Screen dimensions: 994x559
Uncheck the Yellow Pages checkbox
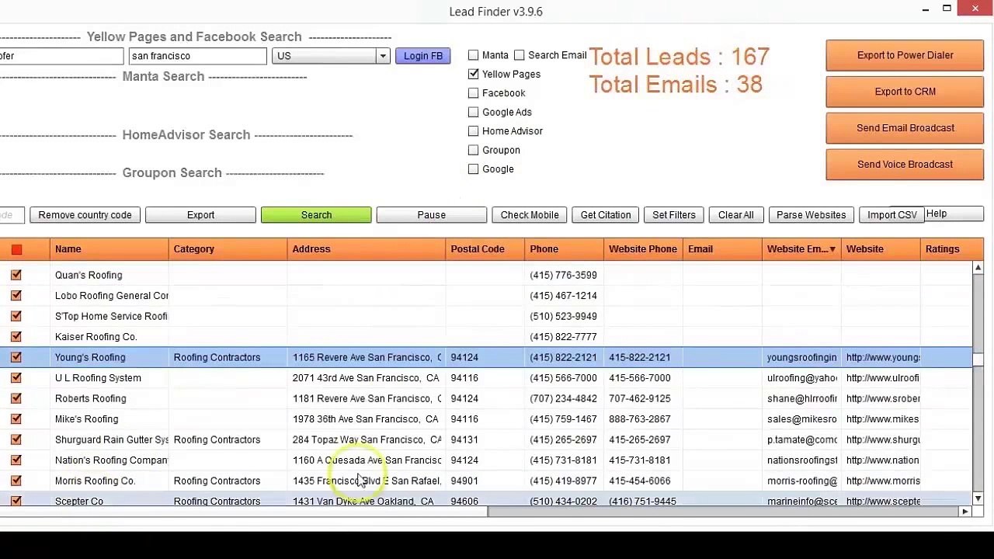coord(474,75)
